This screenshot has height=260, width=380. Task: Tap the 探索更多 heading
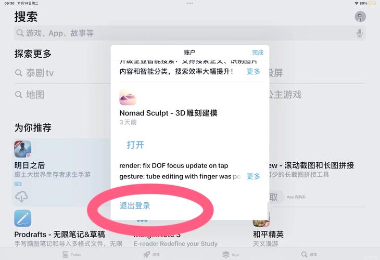click(x=33, y=54)
